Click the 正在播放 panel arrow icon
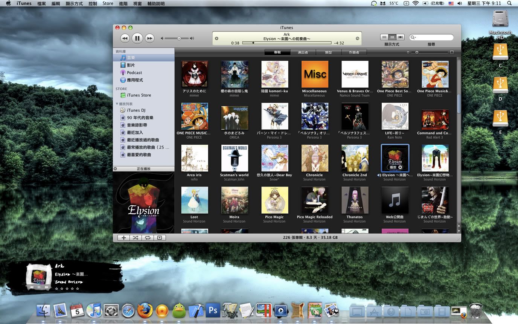Screen dimensions: 518x324 (x=115, y=169)
